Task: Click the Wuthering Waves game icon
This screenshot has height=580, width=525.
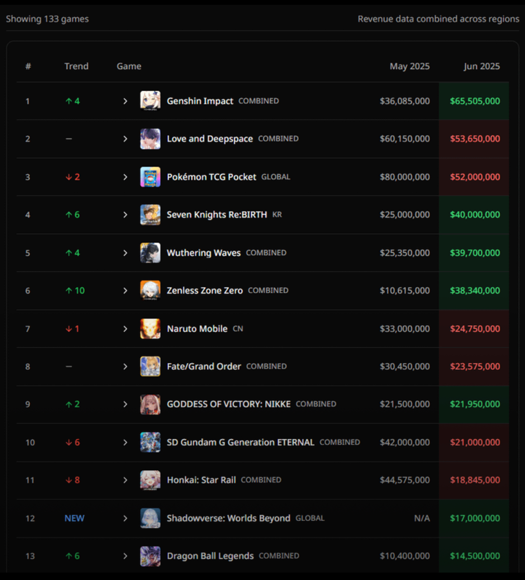Action: click(x=150, y=253)
